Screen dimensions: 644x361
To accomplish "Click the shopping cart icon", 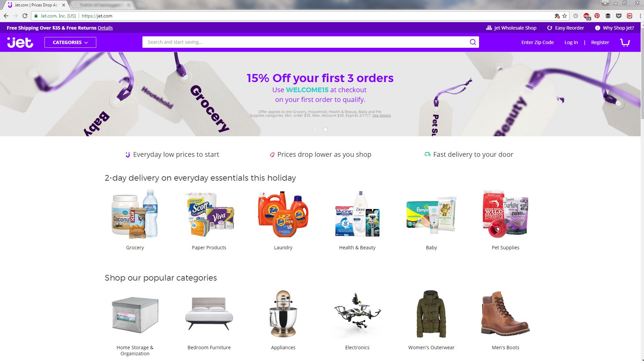I will tap(625, 42).
